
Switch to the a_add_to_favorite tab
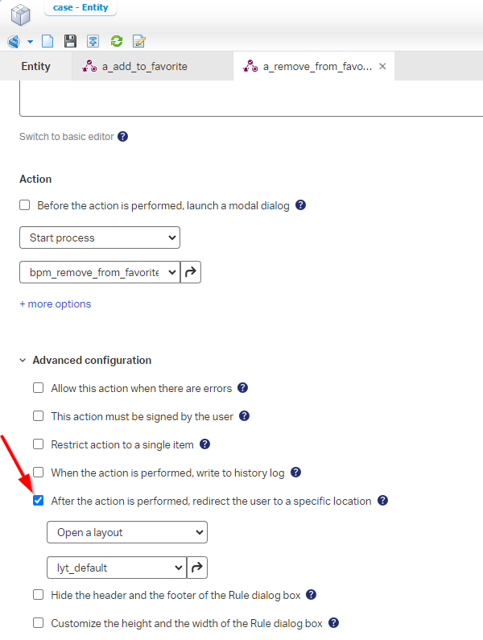pyautogui.click(x=144, y=67)
